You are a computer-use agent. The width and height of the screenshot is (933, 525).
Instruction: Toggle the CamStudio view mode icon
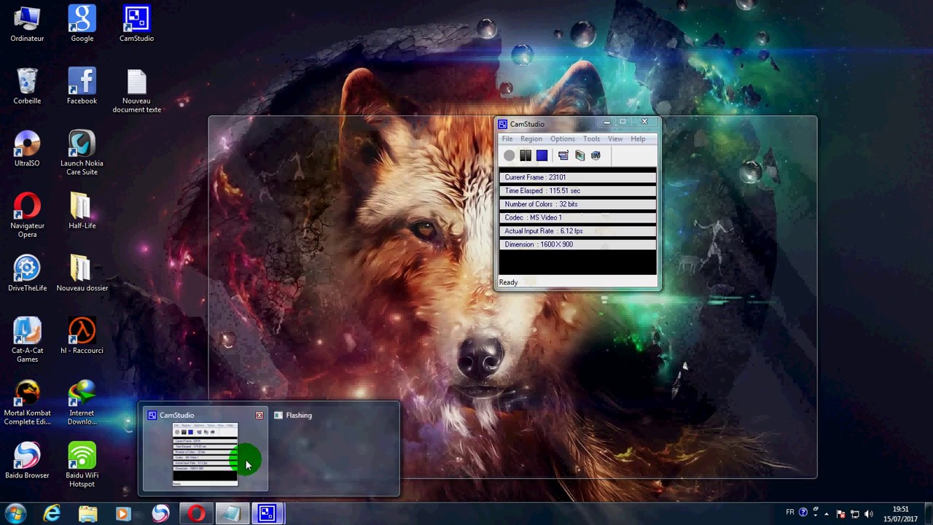point(563,155)
